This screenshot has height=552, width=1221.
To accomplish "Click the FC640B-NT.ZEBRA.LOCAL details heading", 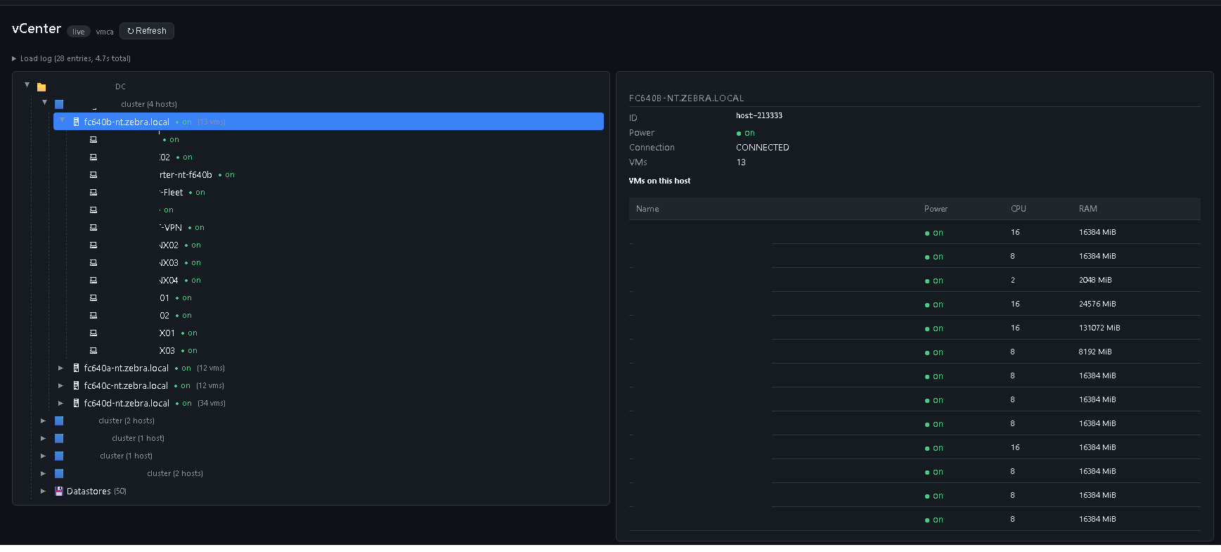I will (x=686, y=98).
